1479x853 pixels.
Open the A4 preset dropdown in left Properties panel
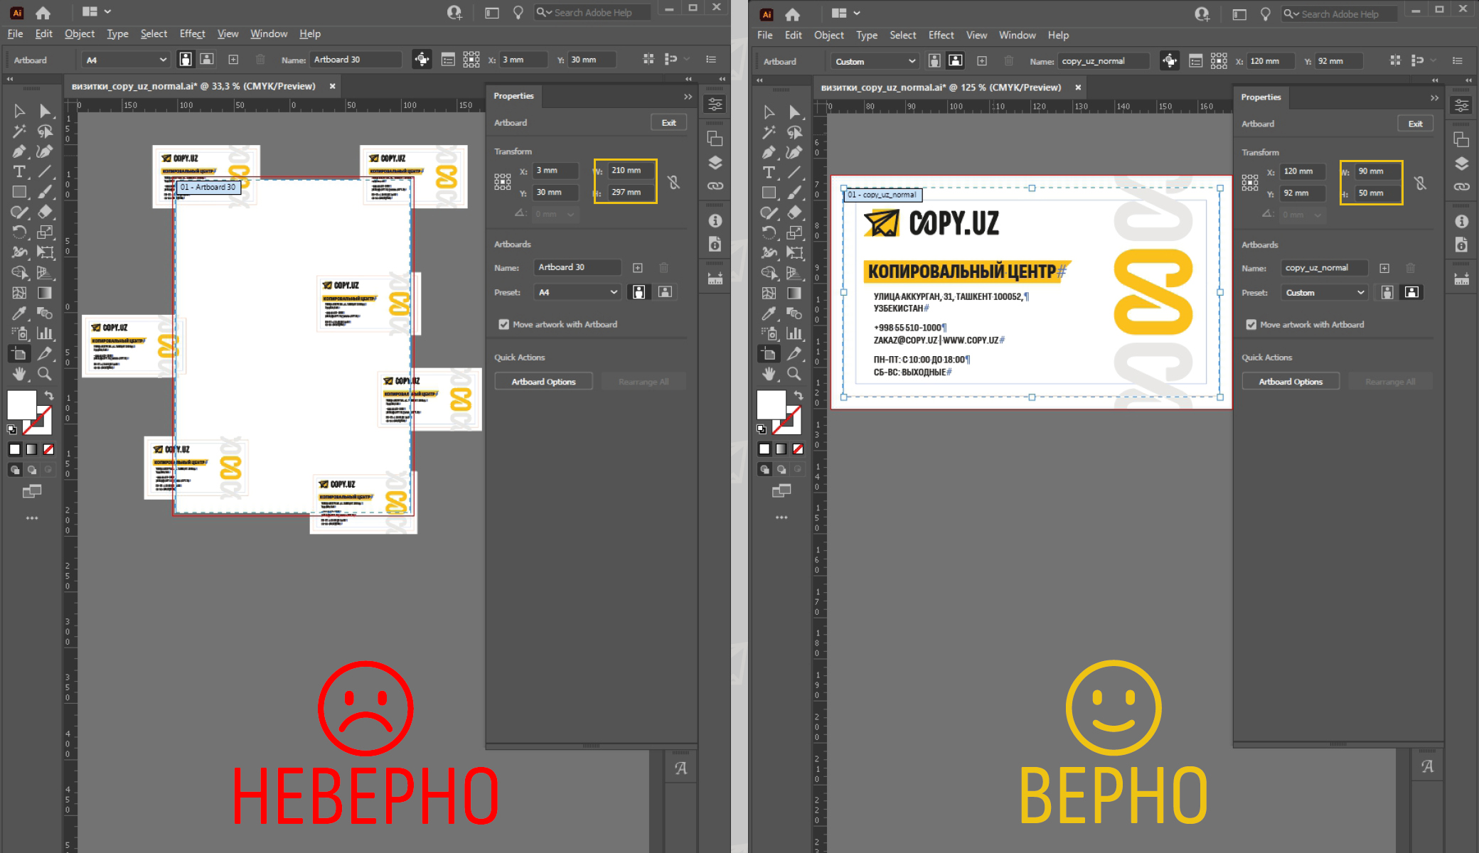click(577, 292)
